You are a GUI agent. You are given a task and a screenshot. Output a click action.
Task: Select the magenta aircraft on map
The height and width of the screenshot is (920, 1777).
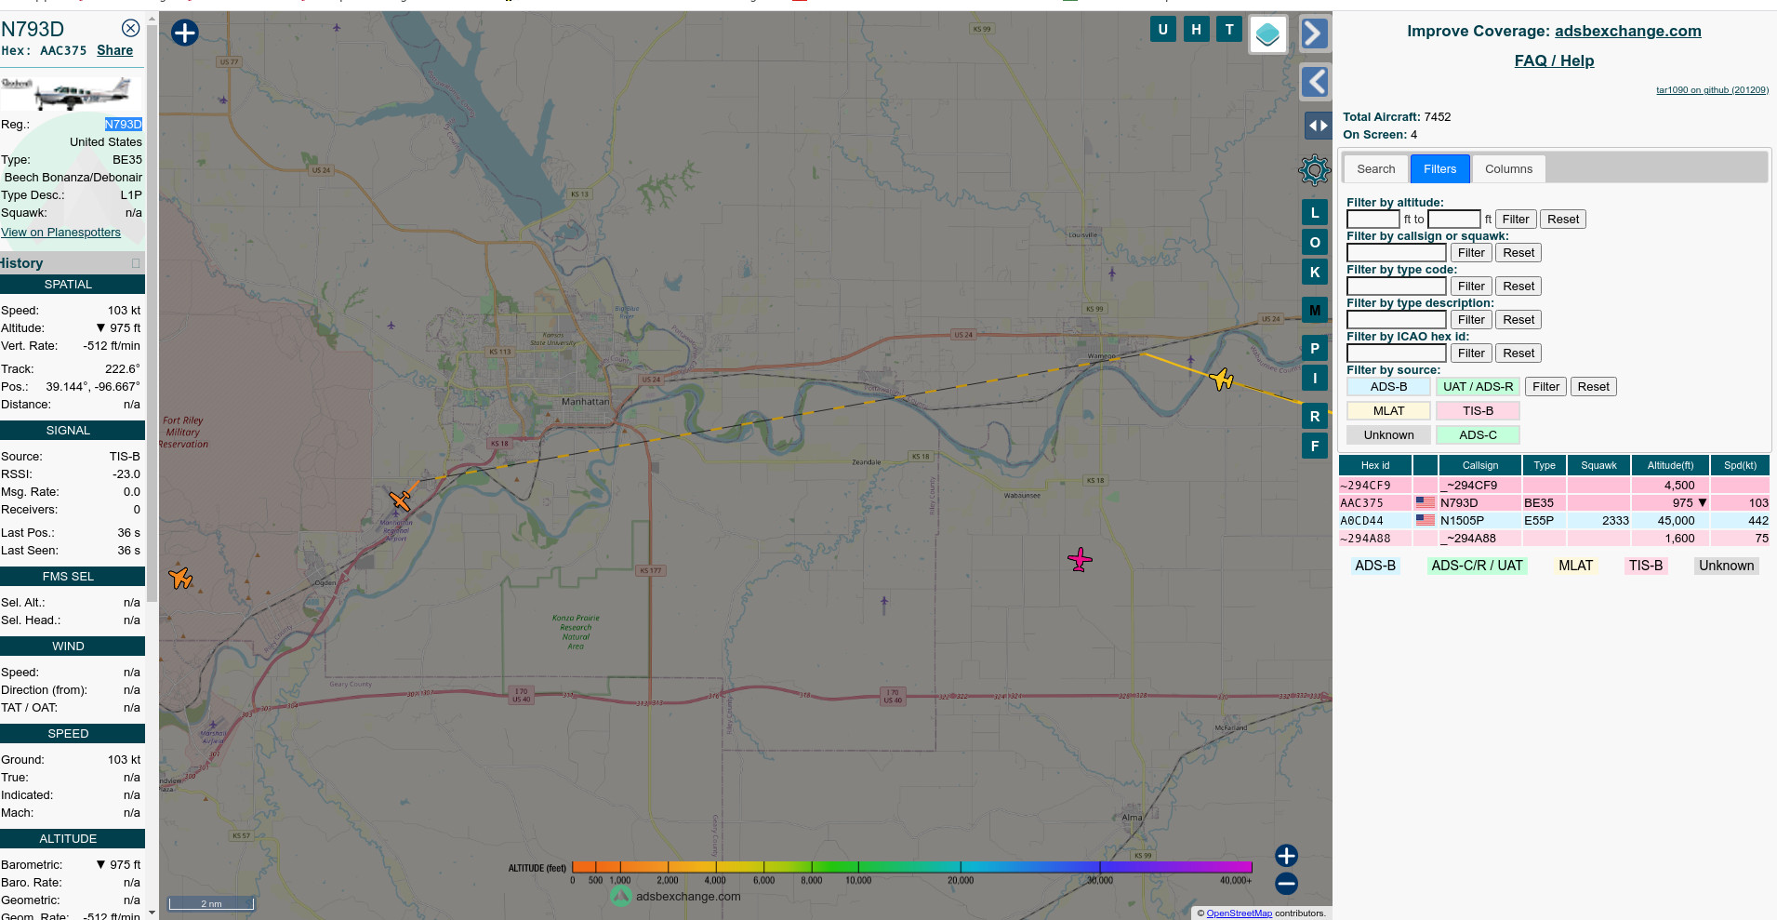click(1080, 559)
